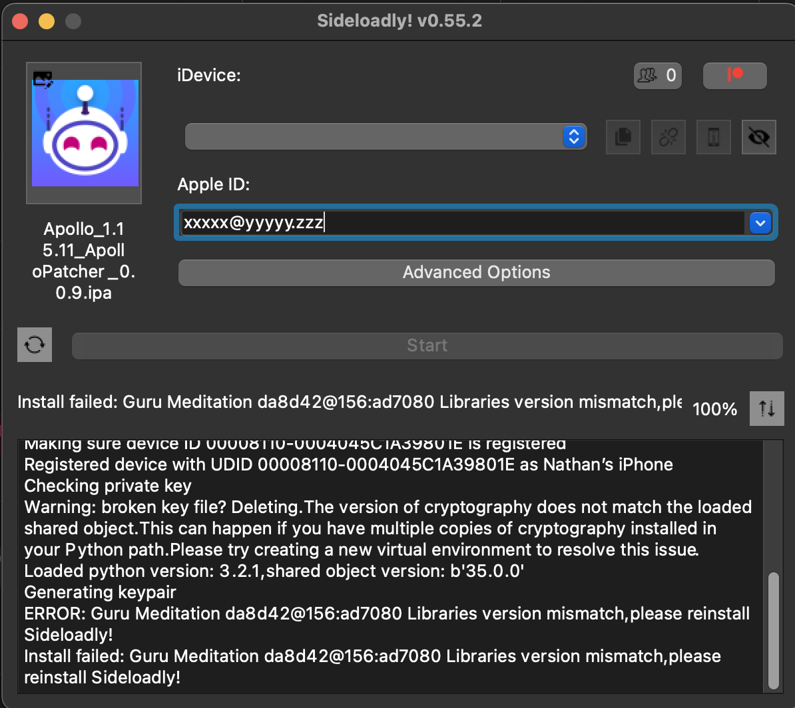Click the 'Checking private key' log line
Screen dimensions: 795x708
pos(108,486)
